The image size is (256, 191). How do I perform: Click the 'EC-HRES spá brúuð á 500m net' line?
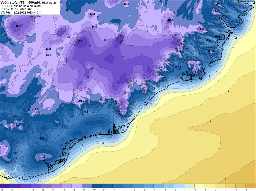click(x=21, y=6)
